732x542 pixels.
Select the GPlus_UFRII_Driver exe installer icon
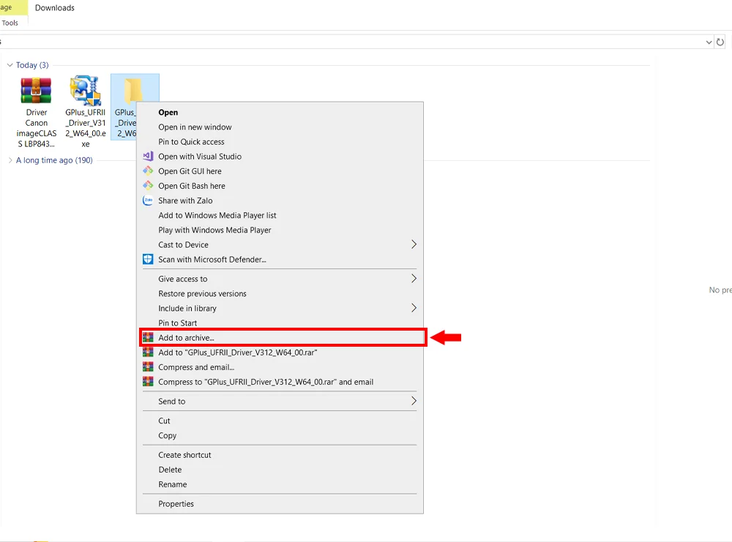pyautogui.click(x=86, y=90)
